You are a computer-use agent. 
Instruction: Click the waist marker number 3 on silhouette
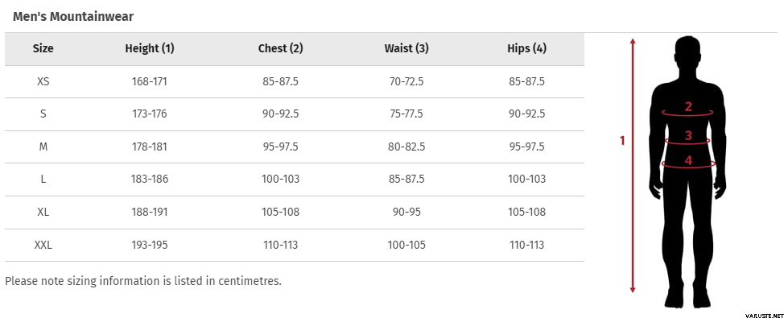click(688, 135)
